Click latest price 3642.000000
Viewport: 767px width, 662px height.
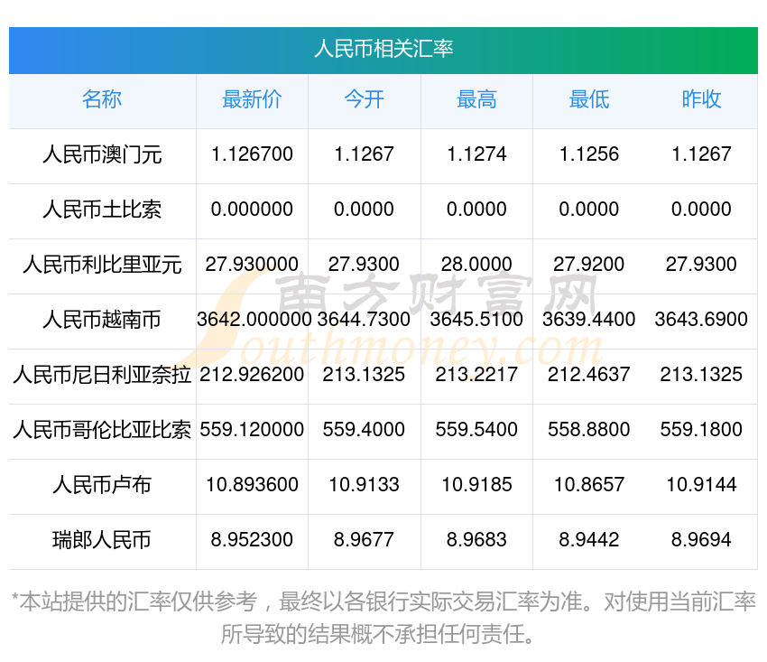(254, 319)
